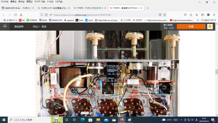This screenshot has width=218, height=123.
Task: Open a new tab with the plus button
Action: click(x=147, y=8)
